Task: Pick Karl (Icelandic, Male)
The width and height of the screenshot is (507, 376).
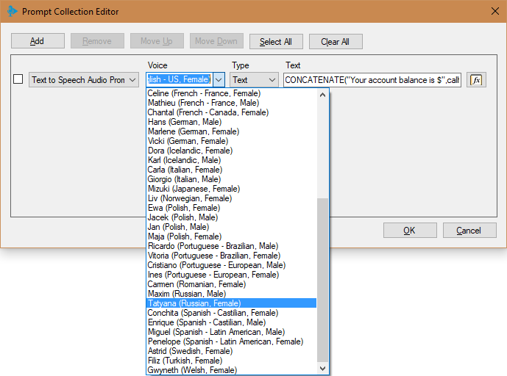Action: [x=232, y=160]
